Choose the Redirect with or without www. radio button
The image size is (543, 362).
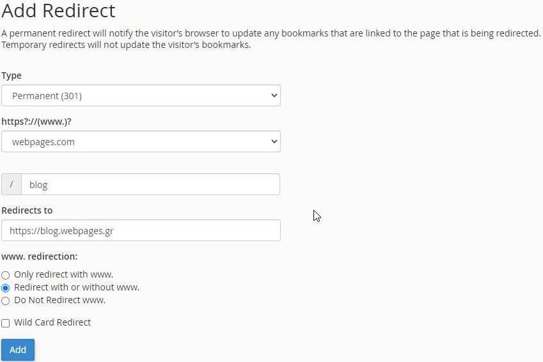coord(6,288)
